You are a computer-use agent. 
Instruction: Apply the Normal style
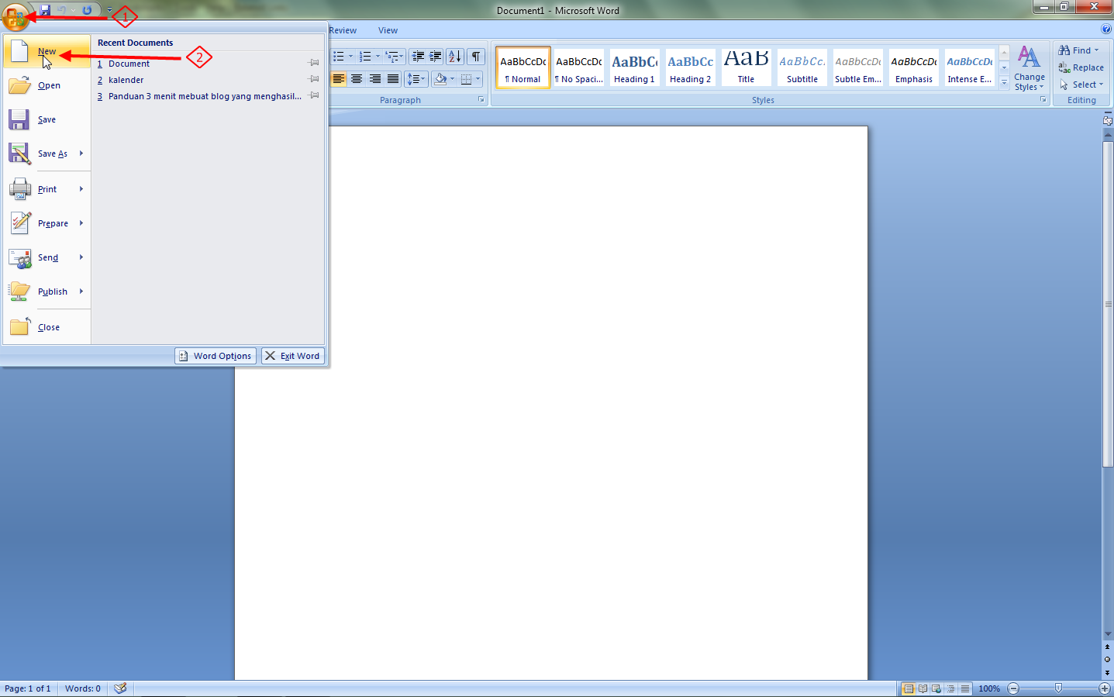[x=523, y=67]
